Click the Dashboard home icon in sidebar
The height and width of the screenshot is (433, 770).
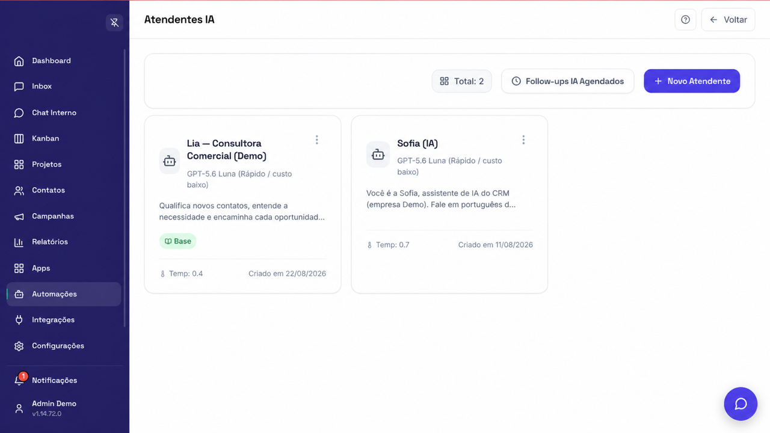19,61
